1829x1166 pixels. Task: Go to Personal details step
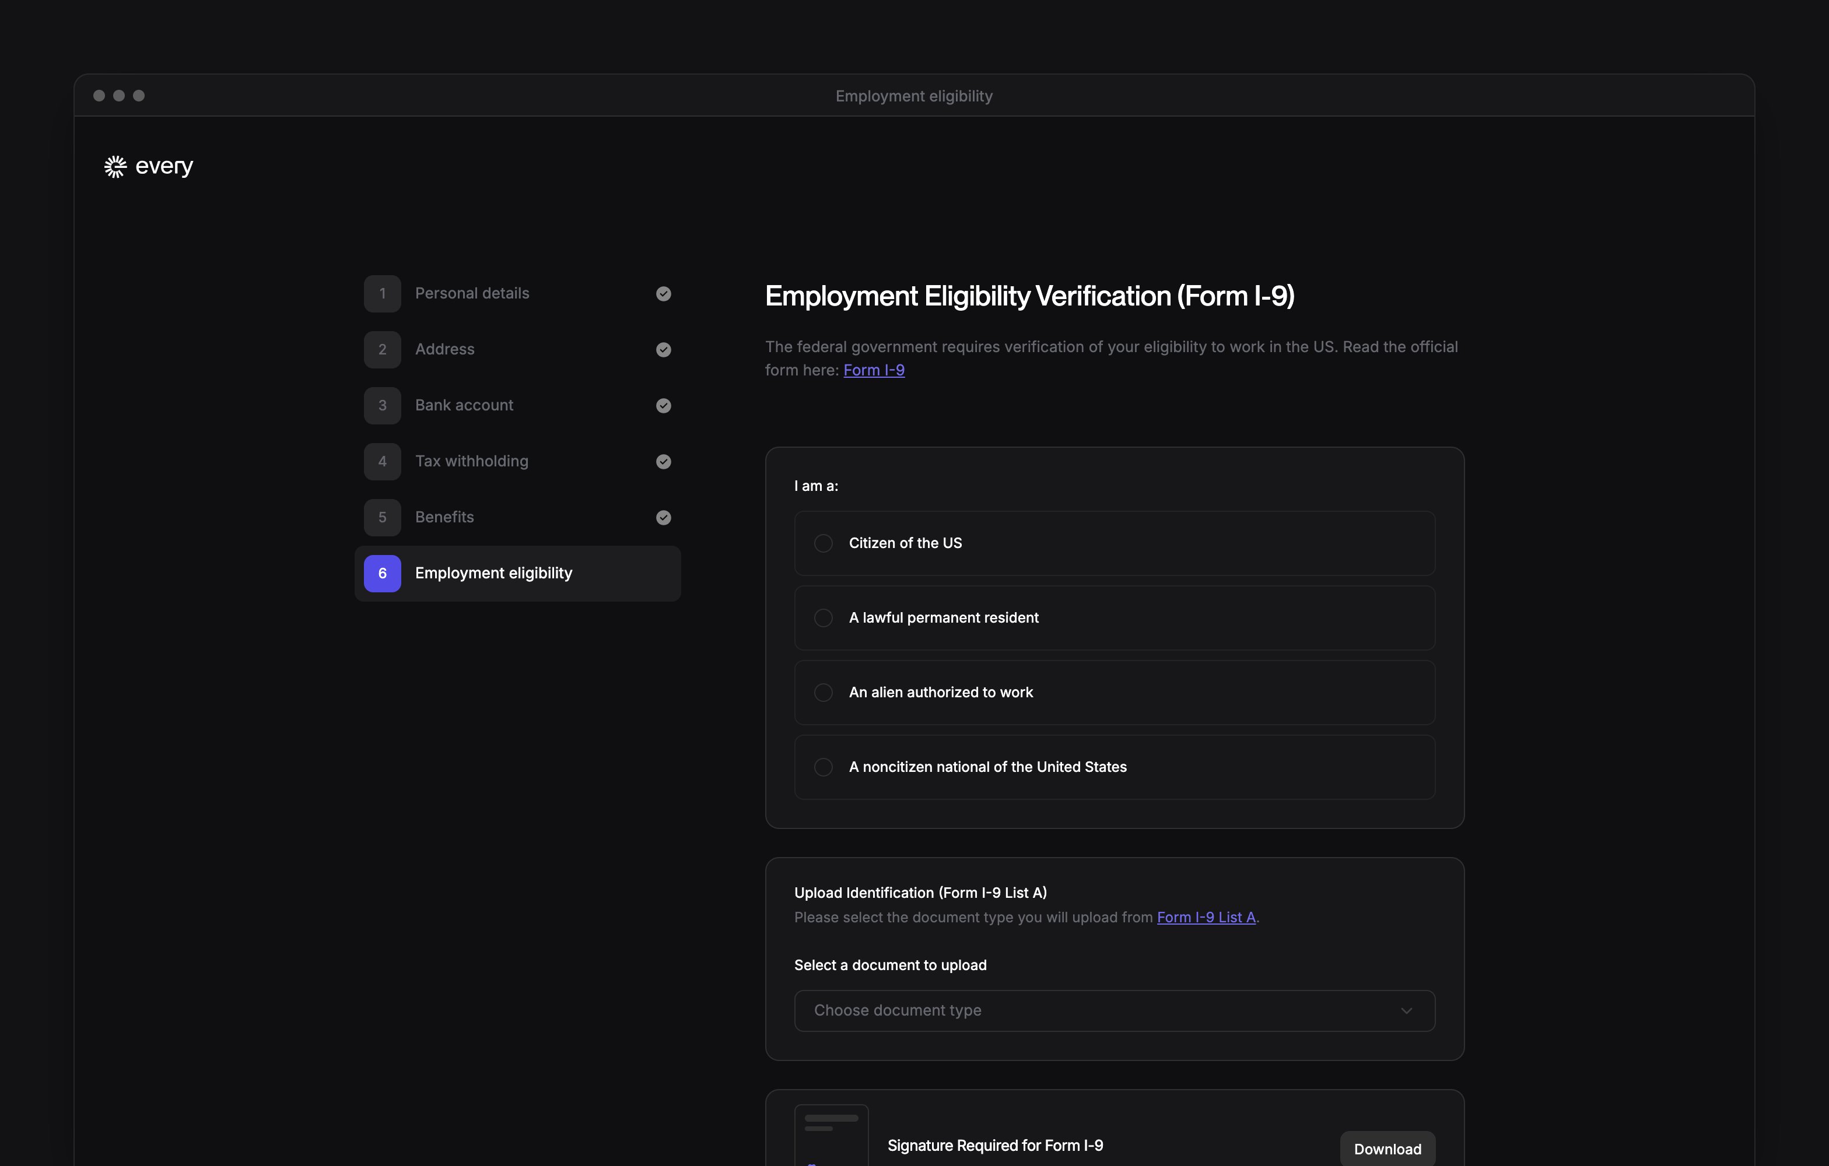tap(517, 294)
